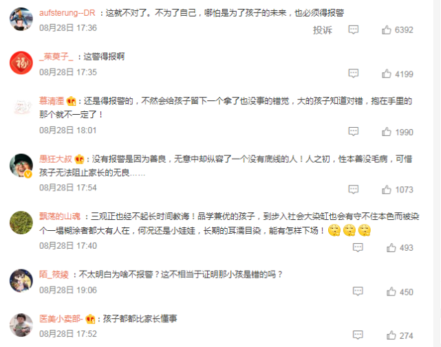Reply to 愚狂大叔's comment
Screen dimensions: 441x347
(353, 189)
